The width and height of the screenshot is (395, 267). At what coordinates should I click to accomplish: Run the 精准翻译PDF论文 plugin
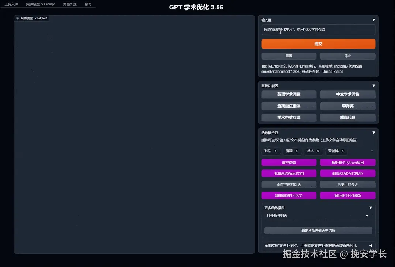point(289,195)
